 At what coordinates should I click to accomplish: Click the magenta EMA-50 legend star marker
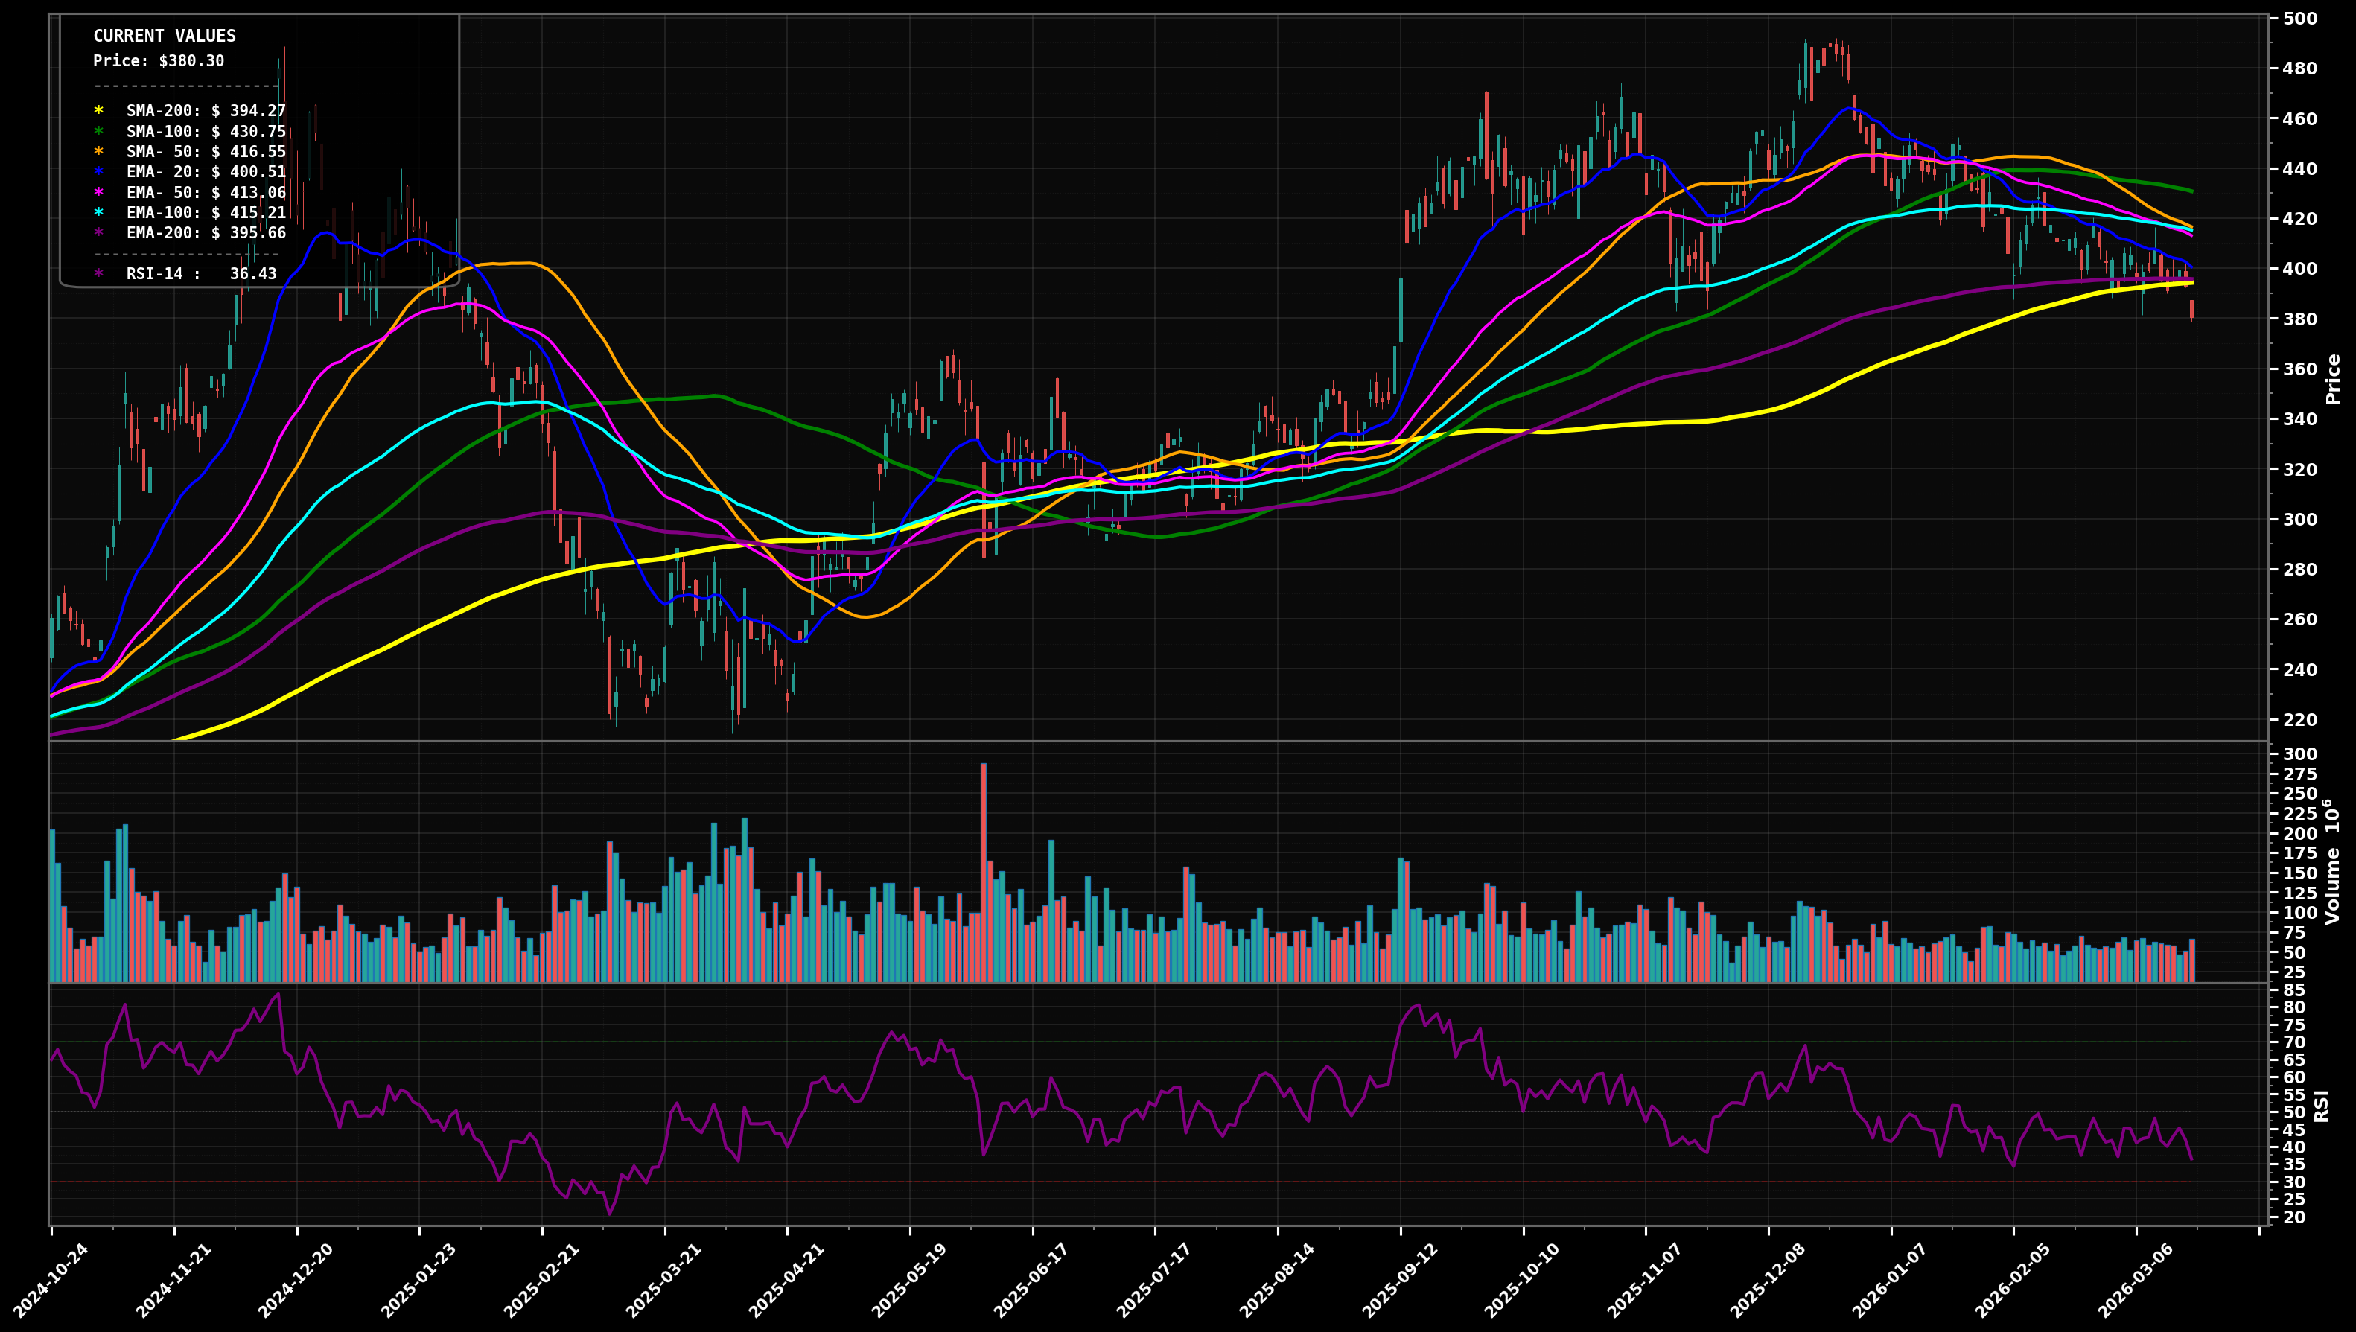100,193
